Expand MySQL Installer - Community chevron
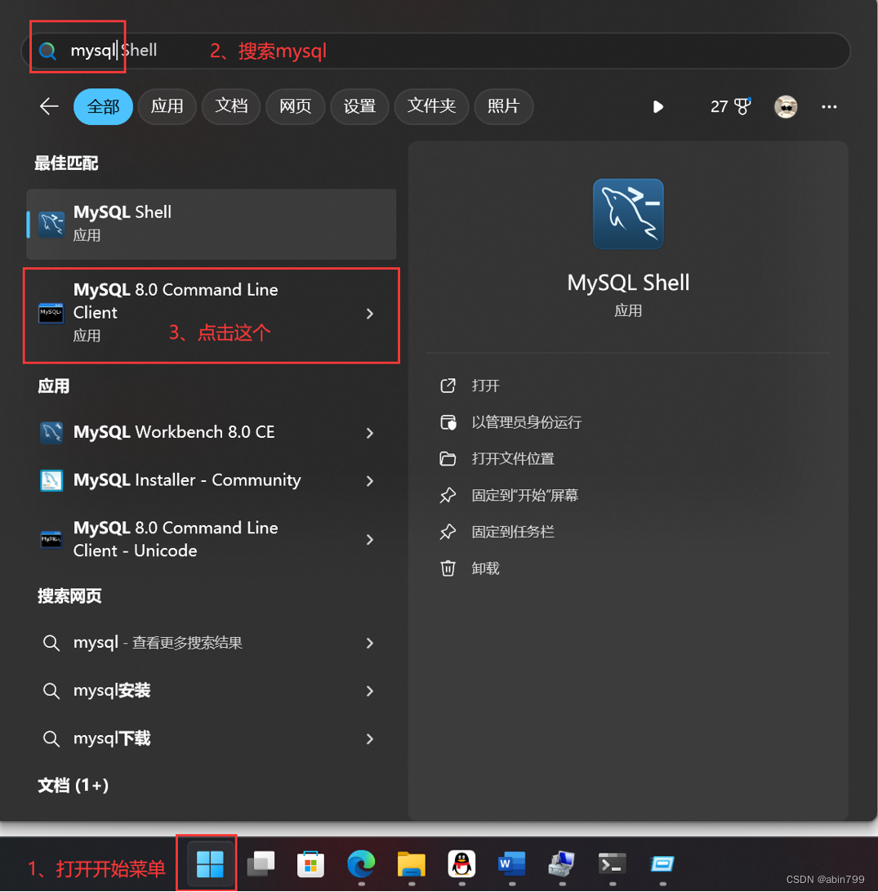Image resolution: width=878 pixels, height=892 pixels. 370,481
